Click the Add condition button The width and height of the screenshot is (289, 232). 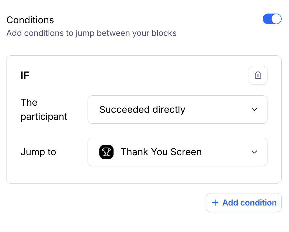244,203
